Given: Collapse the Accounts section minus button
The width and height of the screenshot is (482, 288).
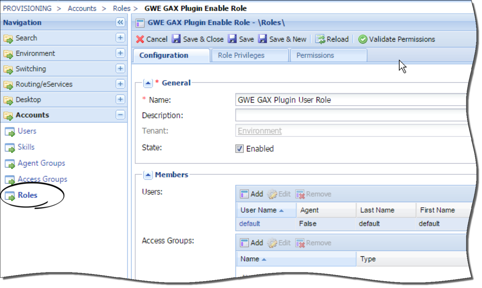Looking at the screenshot, I should tap(120, 115).
